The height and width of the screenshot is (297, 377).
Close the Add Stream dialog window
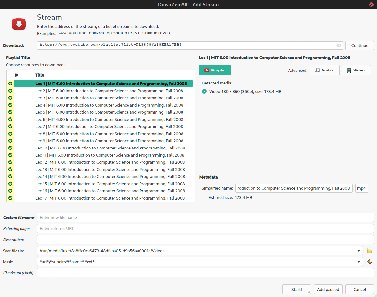click(x=371, y=5)
